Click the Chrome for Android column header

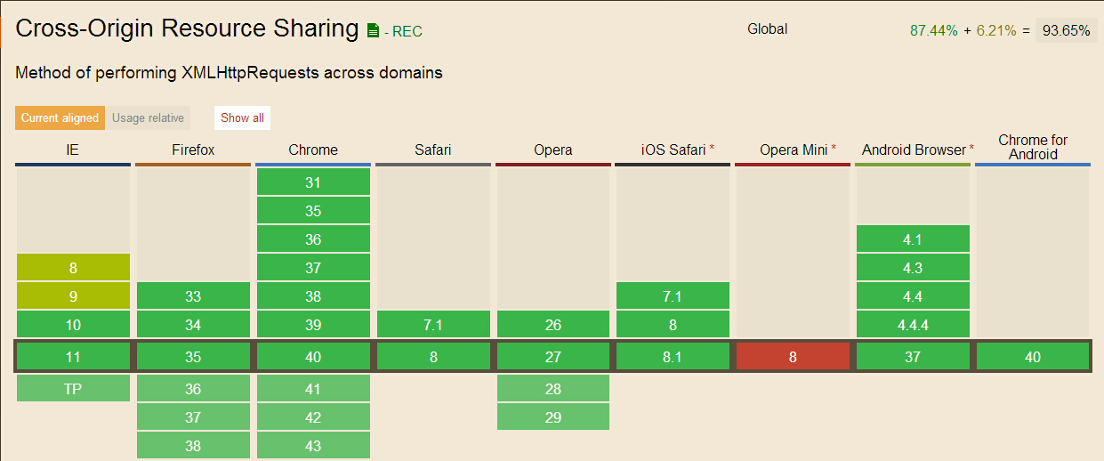tap(1033, 147)
